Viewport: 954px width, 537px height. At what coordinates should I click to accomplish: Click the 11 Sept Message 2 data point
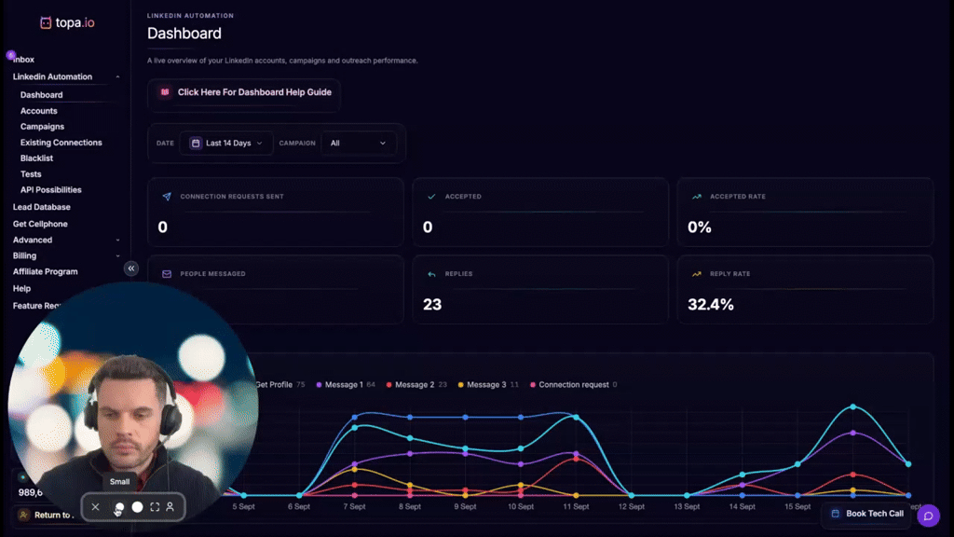click(576, 459)
